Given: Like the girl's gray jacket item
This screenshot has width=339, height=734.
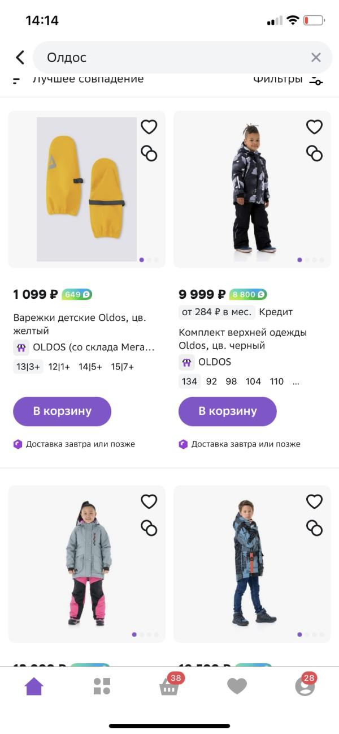Looking at the screenshot, I should 149,501.
